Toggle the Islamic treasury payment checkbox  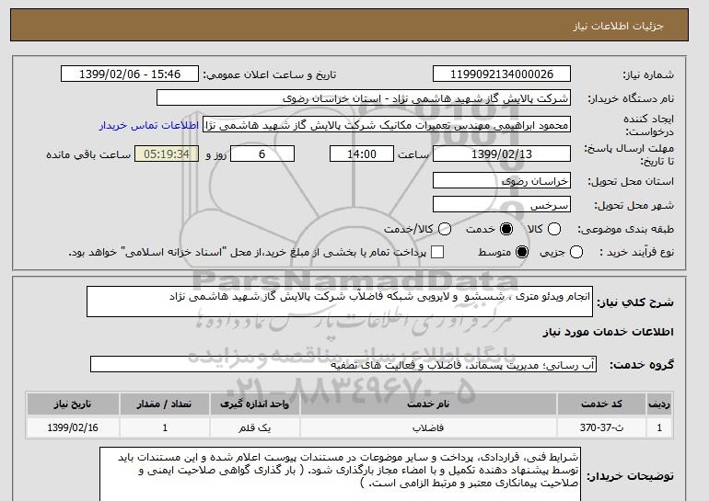pos(437,252)
